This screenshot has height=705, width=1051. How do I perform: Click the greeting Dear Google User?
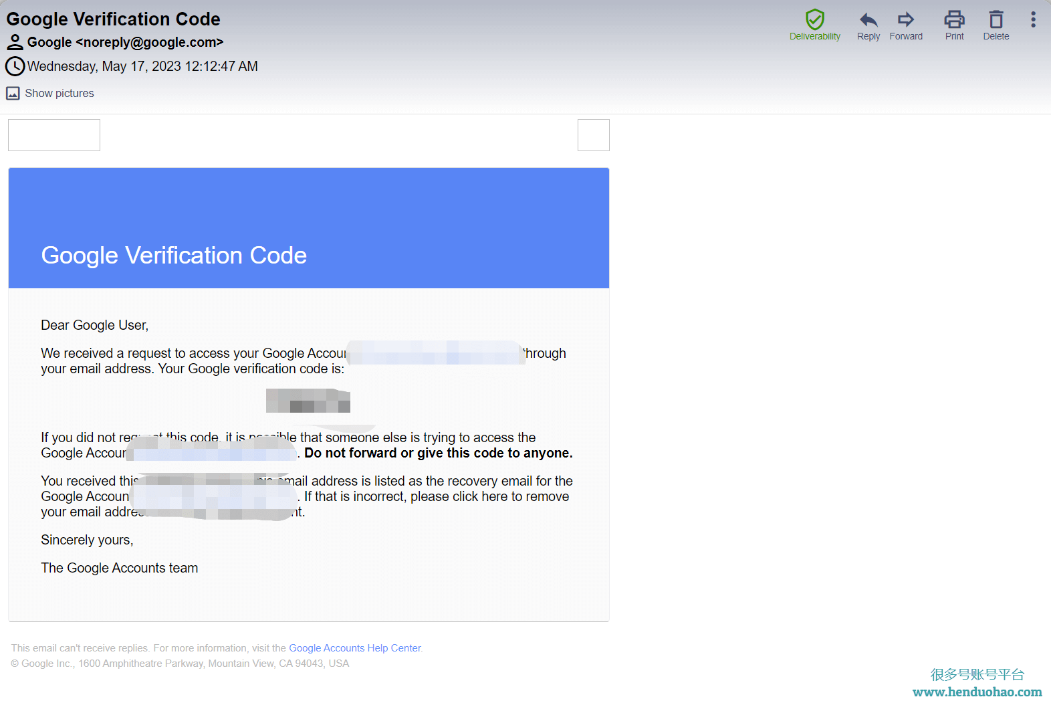point(95,325)
